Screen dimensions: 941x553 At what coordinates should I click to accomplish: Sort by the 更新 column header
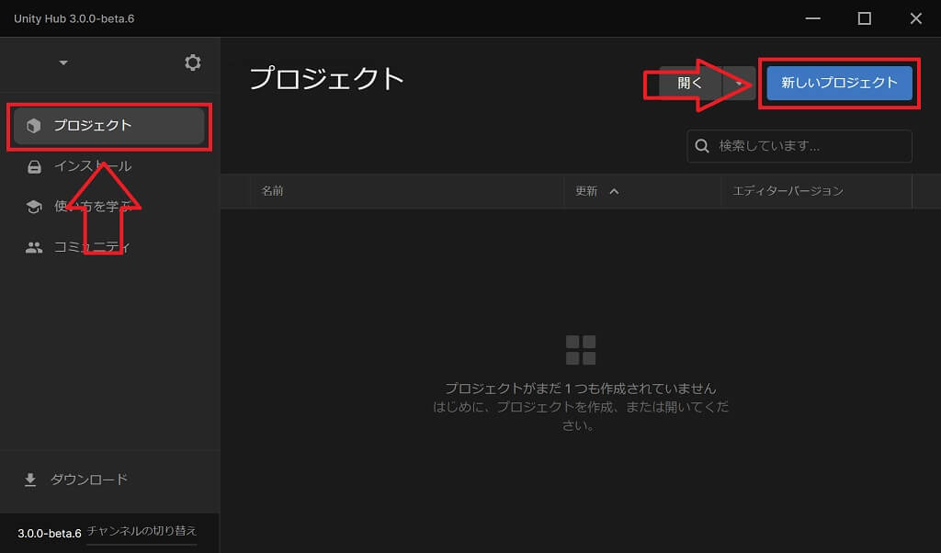tap(586, 191)
